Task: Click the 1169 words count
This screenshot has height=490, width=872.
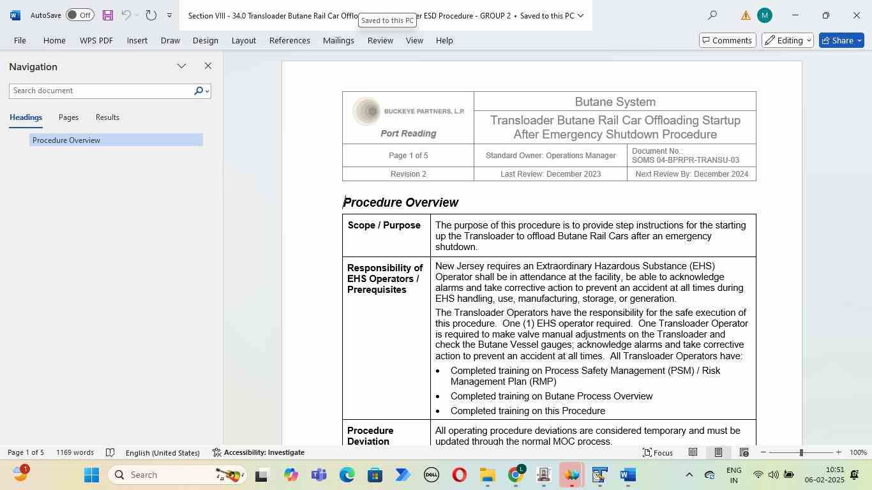Action: 75,452
